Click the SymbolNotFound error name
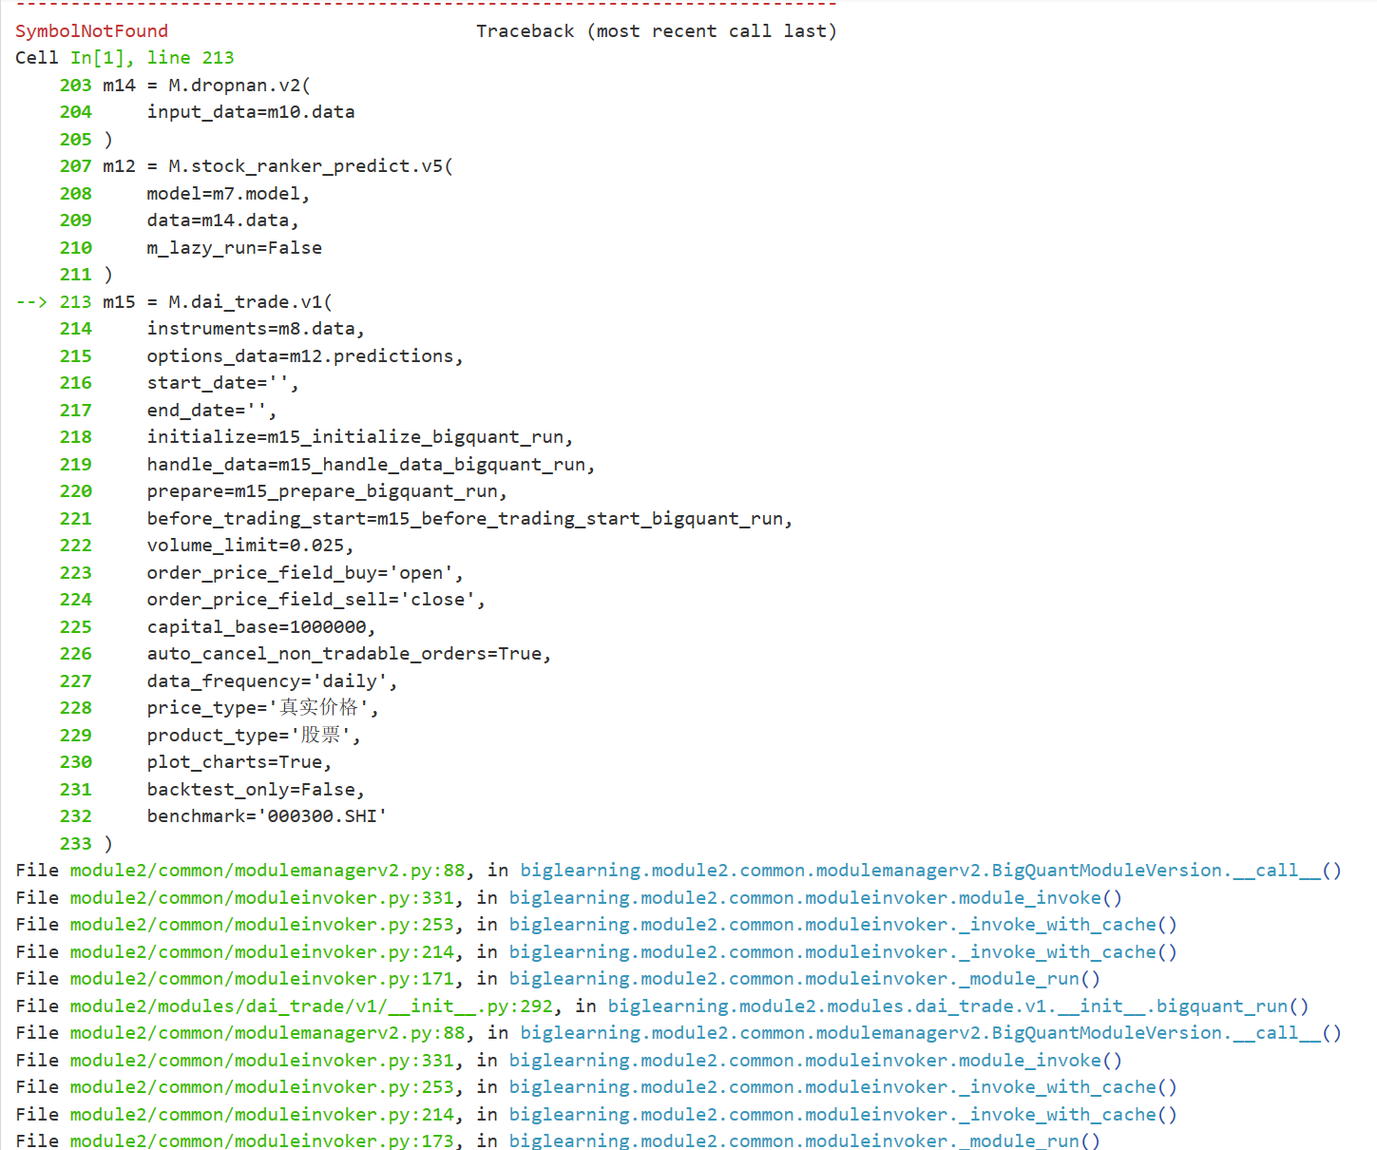 click(91, 31)
